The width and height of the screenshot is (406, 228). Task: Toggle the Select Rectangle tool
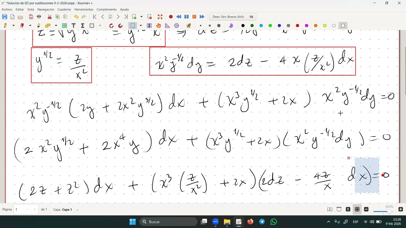point(133,26)
